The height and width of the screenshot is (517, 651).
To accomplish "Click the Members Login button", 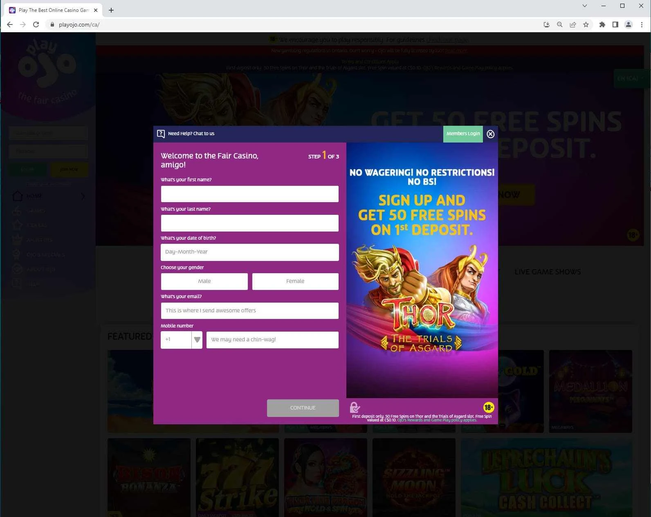I will click(x=463, y=134).
